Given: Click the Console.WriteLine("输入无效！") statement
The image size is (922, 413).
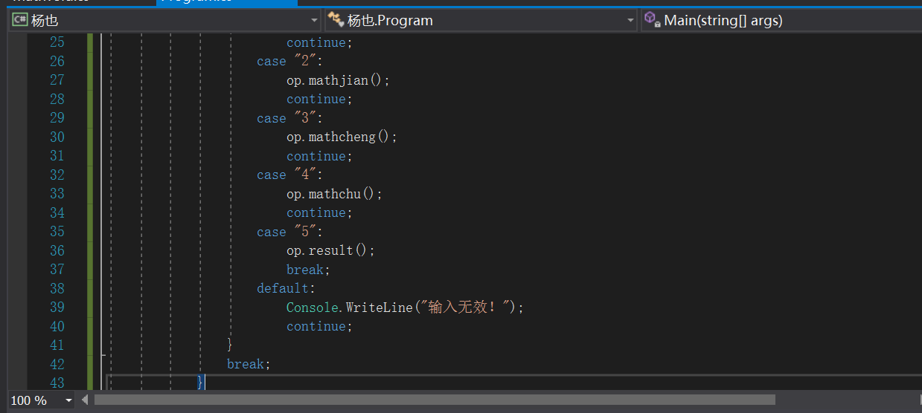Looking at the screenshot, I should (x=405, y=307).
